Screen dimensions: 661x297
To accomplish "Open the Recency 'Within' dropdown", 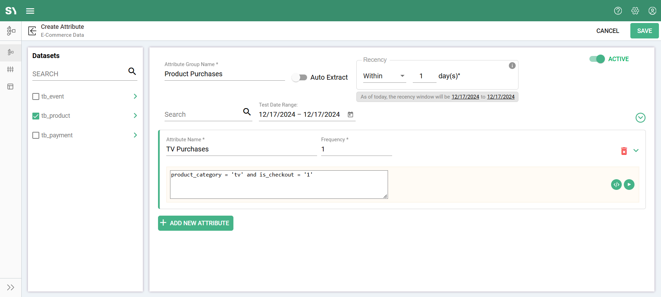I will click(384, 76).
